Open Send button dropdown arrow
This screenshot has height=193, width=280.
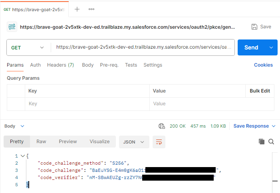pyautogui.click(x=271, y=47)
